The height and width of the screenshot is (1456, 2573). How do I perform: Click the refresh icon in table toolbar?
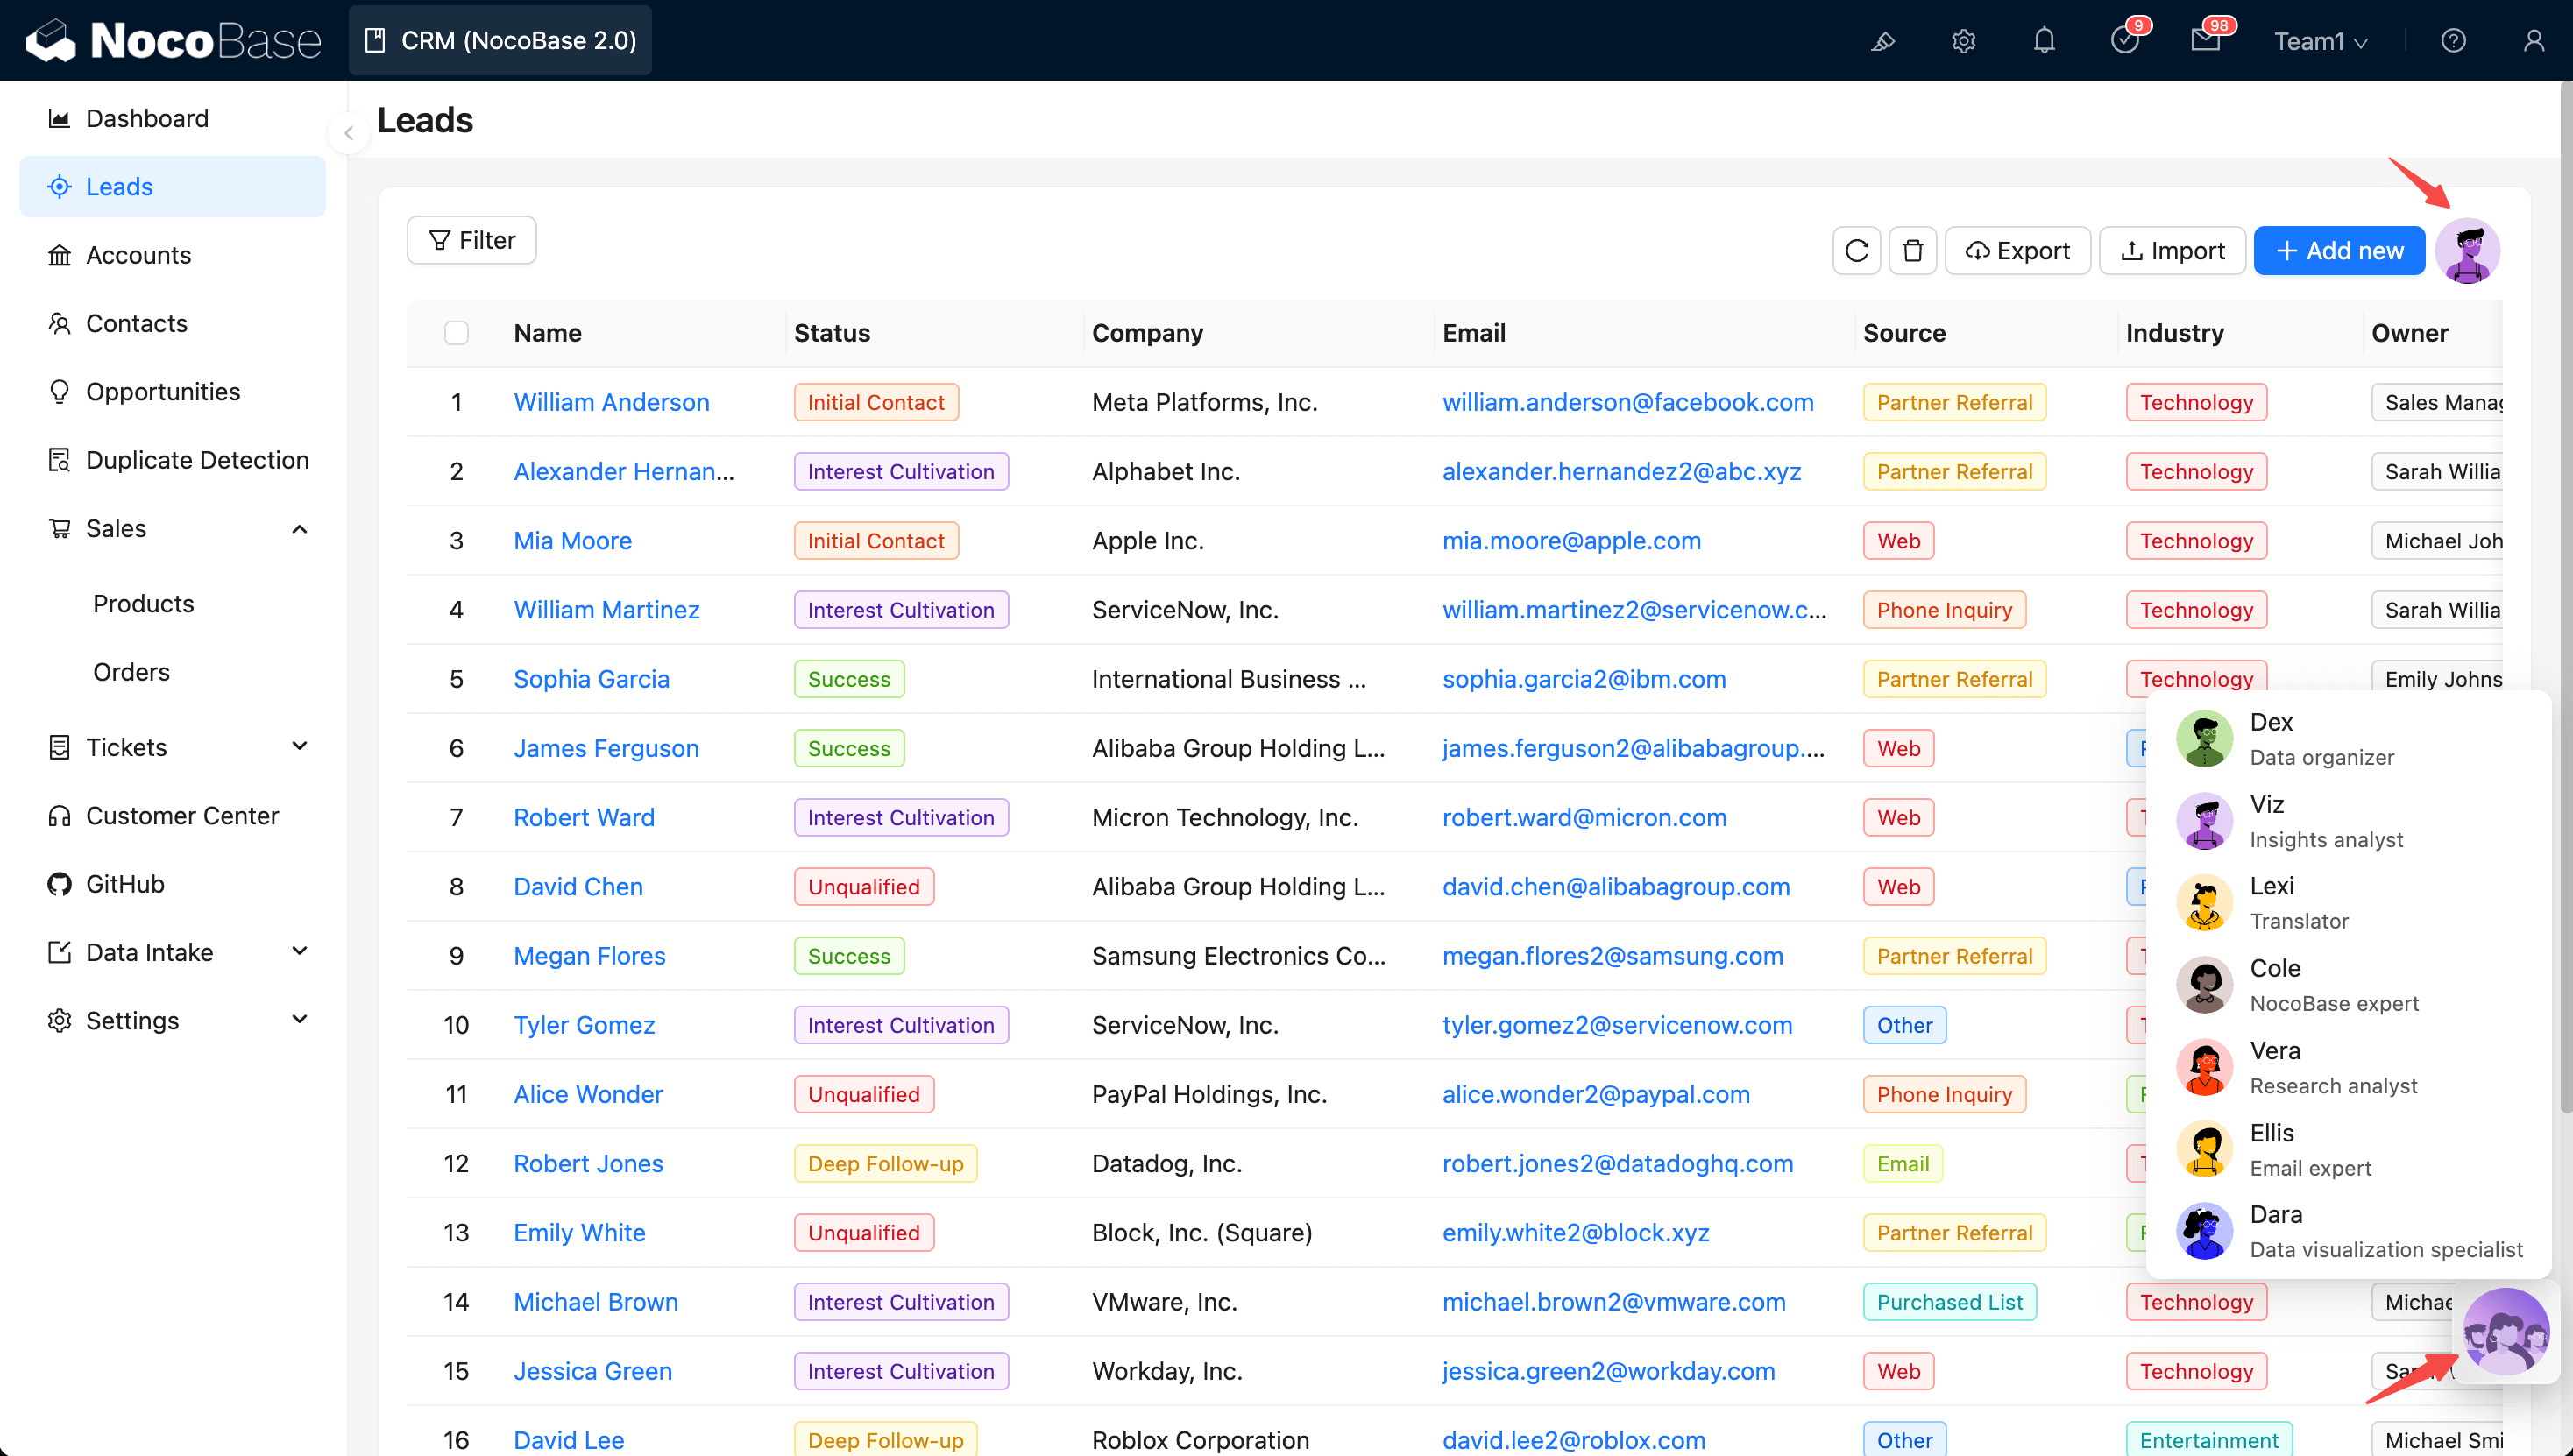pos(1856,251)
